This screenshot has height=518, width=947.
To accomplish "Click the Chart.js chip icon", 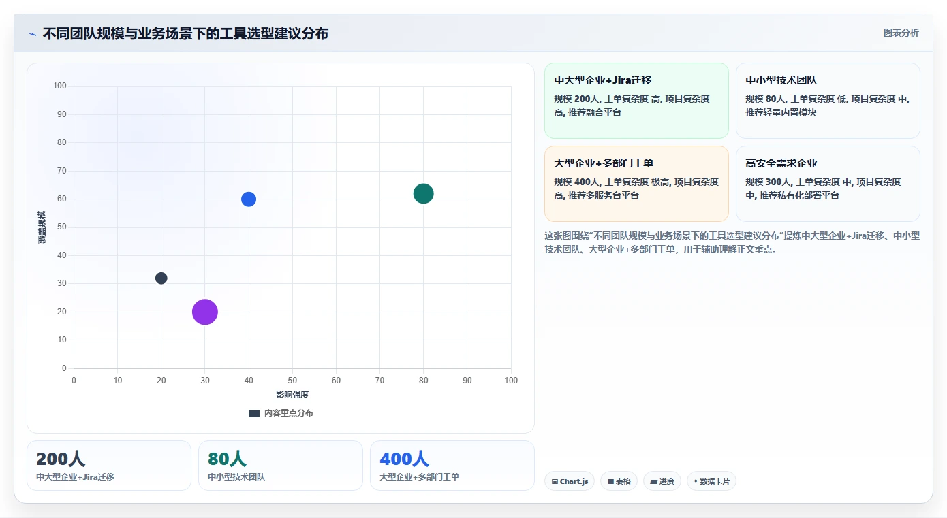I will [x=555, y=482].
